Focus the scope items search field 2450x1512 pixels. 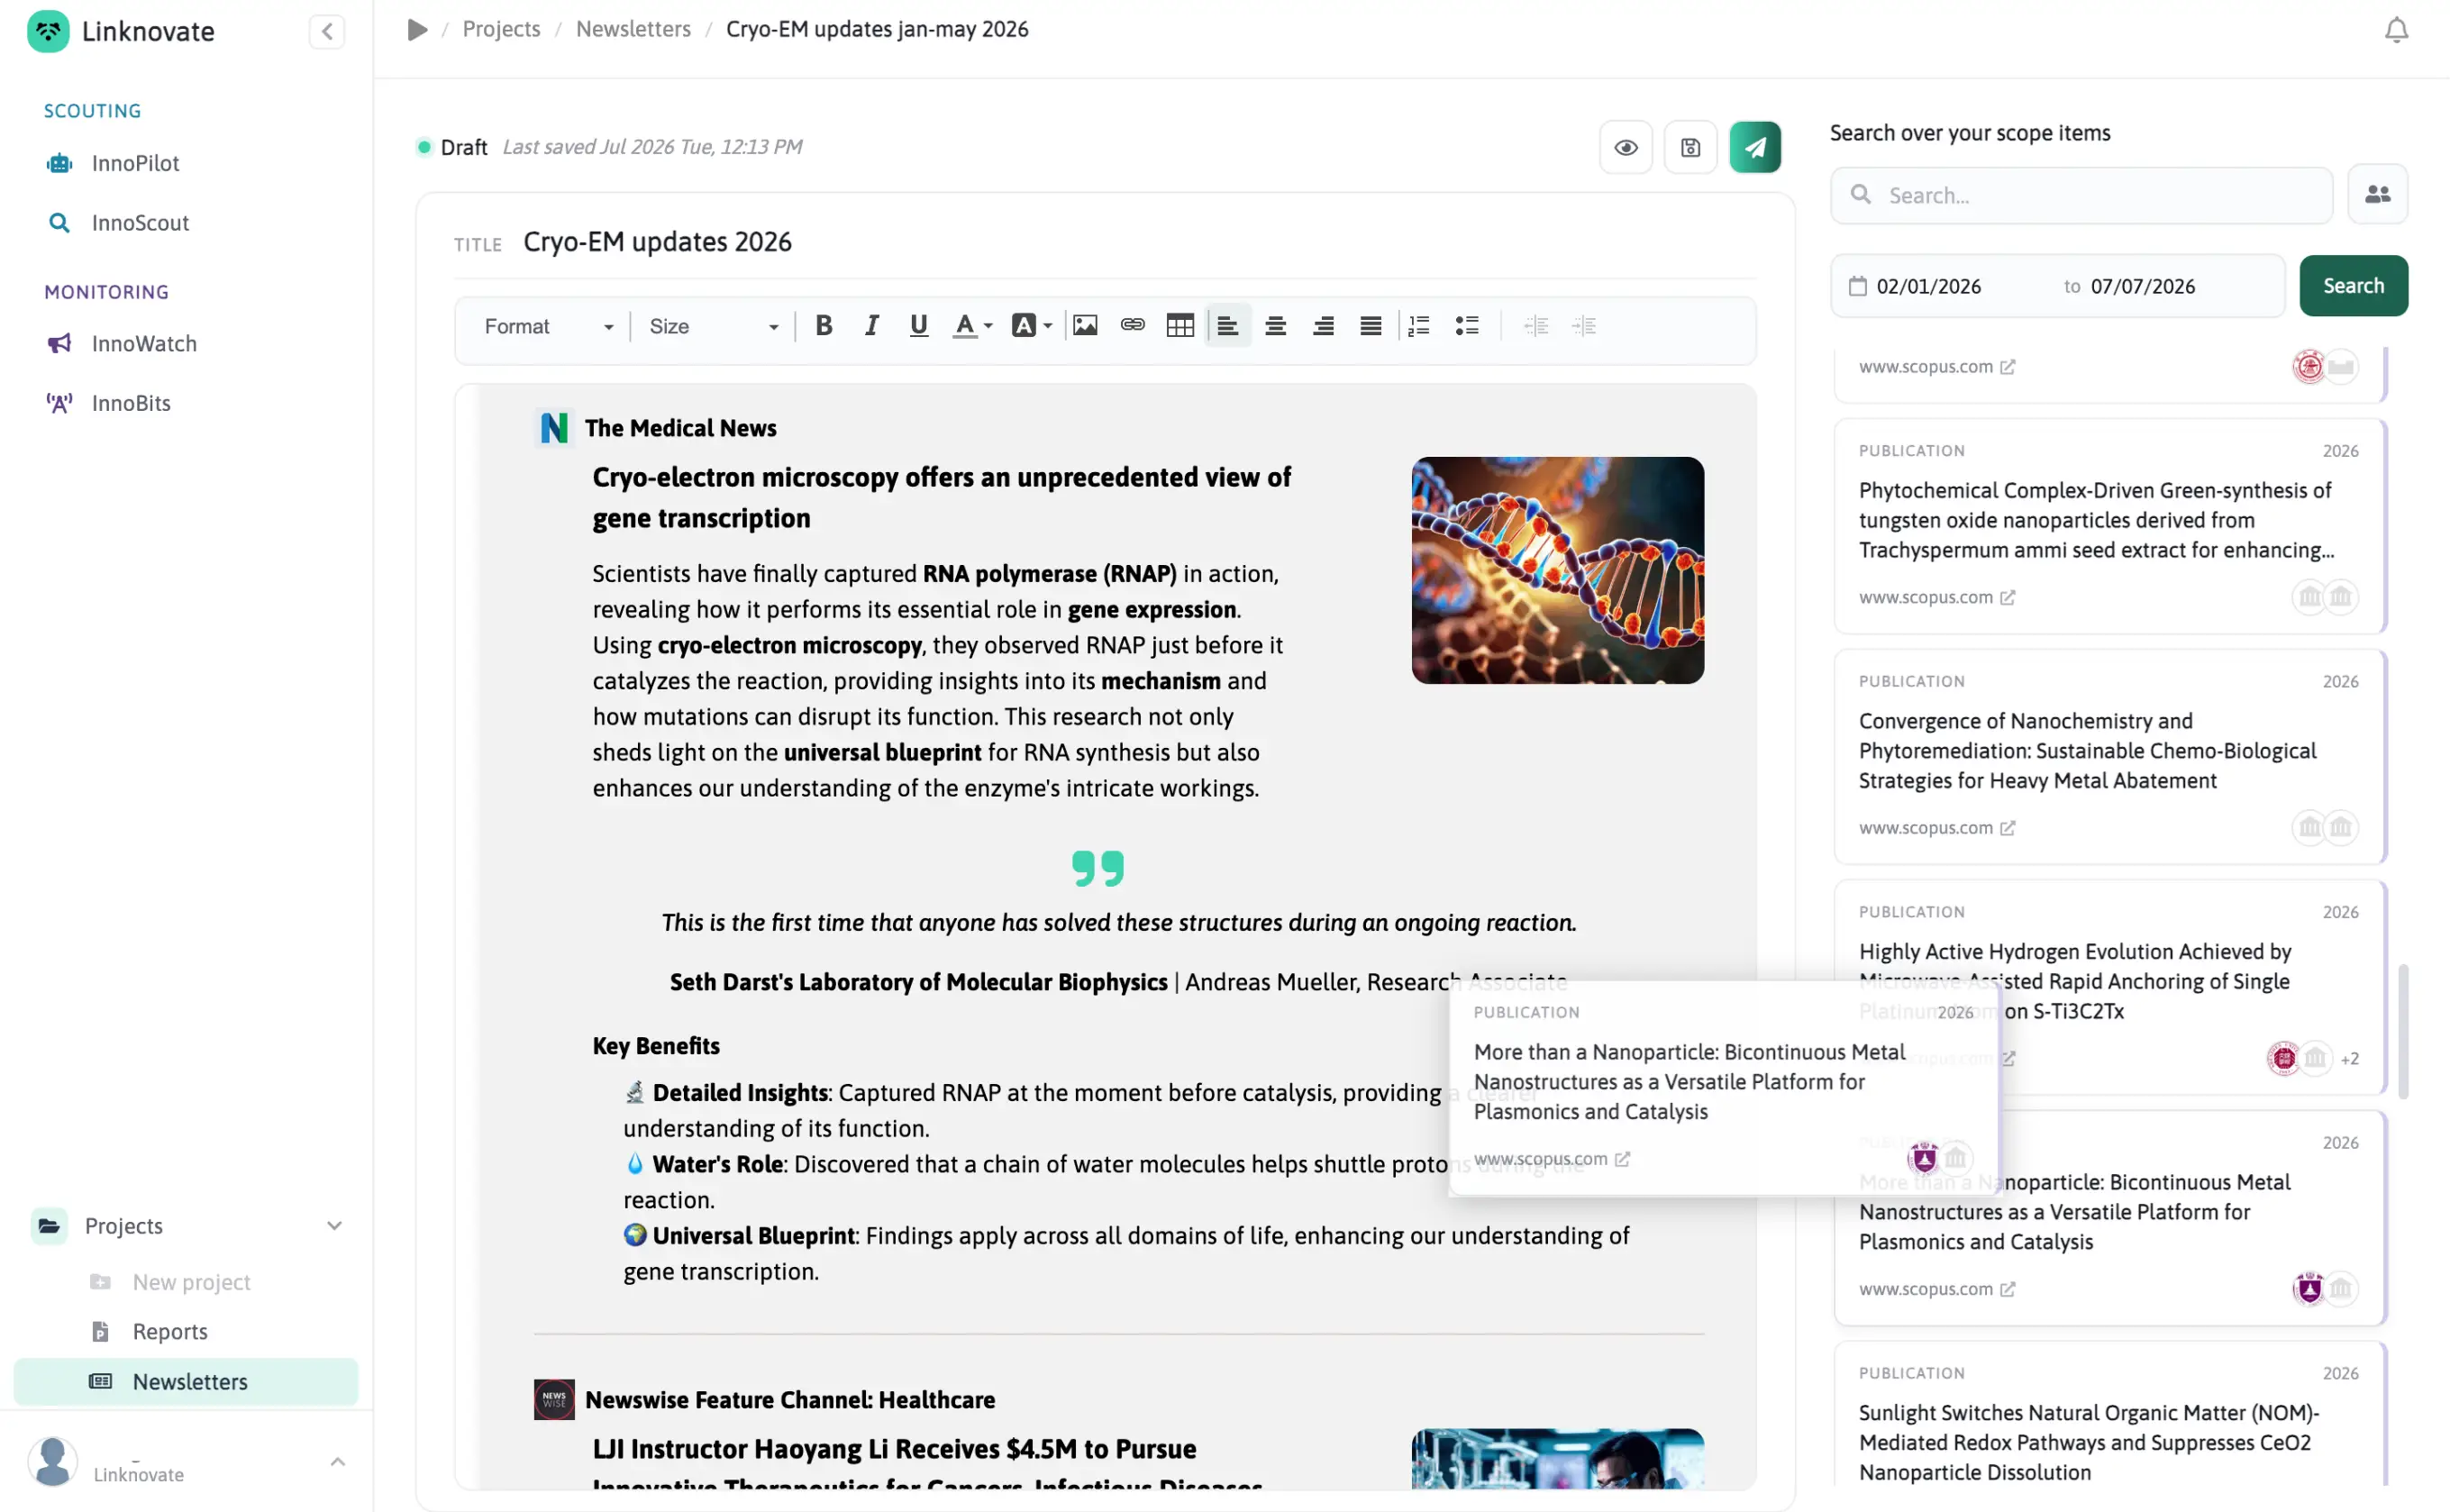(x=2081, y=196)
